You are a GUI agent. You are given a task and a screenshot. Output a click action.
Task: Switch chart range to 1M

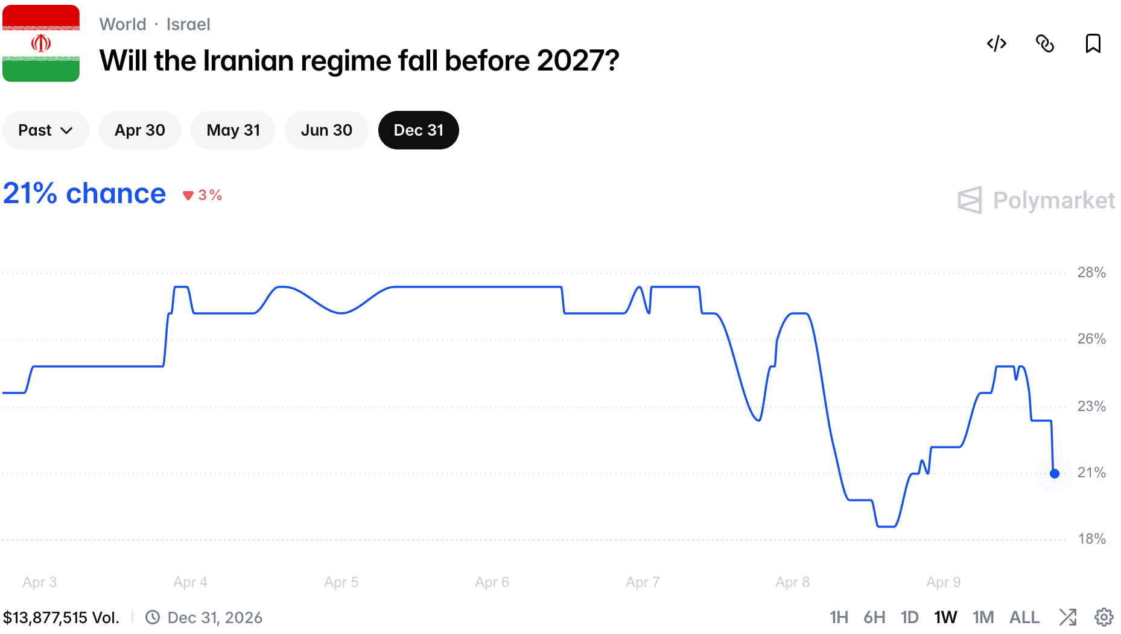(983, 617)
